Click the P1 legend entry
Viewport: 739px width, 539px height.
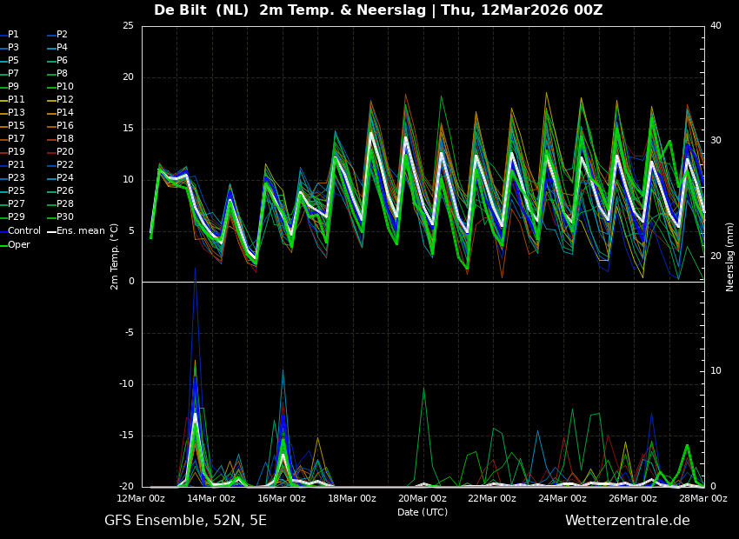pyautogui.click(x=13, y=35)
